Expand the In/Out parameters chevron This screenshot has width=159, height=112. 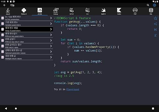click(51, 18)
